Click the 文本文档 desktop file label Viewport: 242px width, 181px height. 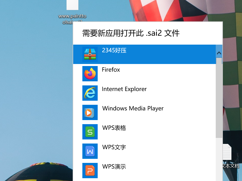[231, 166]
